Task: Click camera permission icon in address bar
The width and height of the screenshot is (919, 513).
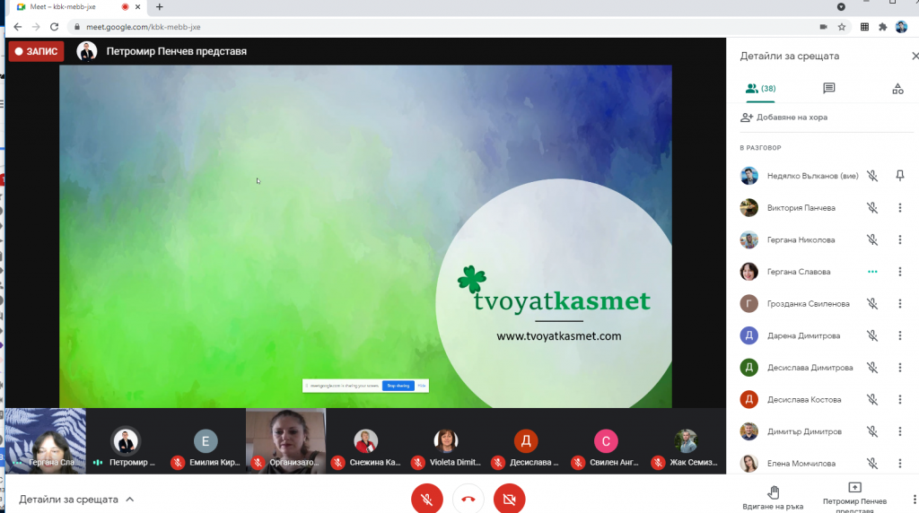Action: coord(823,27)
